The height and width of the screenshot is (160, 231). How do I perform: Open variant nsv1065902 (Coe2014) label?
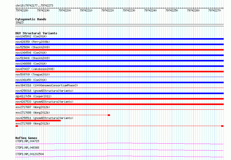pyautogui.click(x=31, y=36)
